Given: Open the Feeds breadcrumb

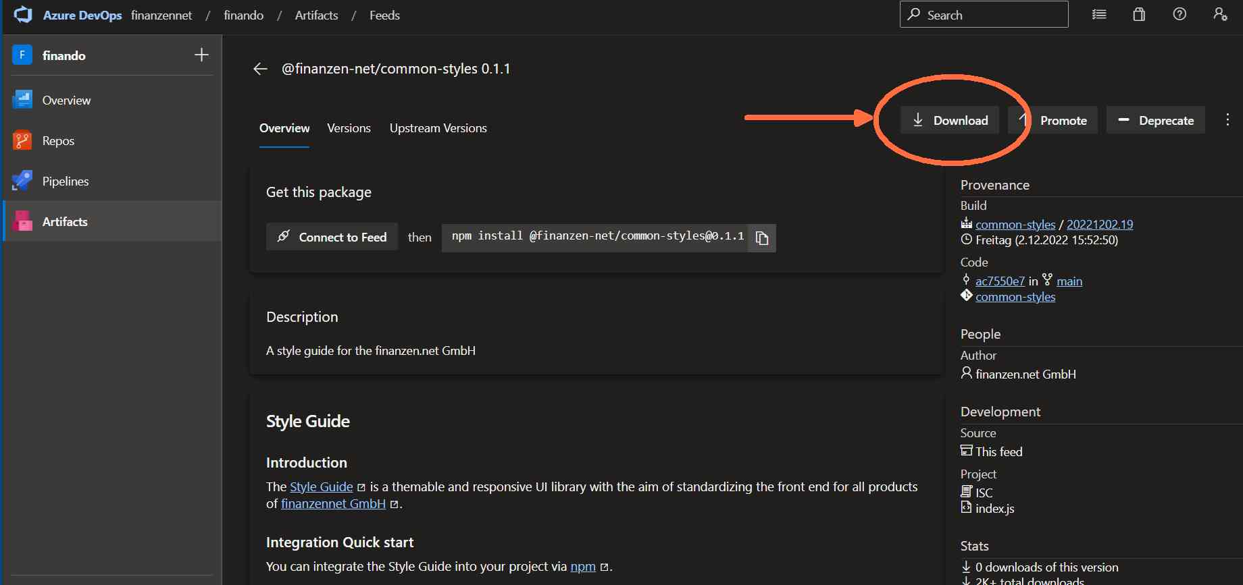Looking at the screenshot, I should [x=384, y=15].
